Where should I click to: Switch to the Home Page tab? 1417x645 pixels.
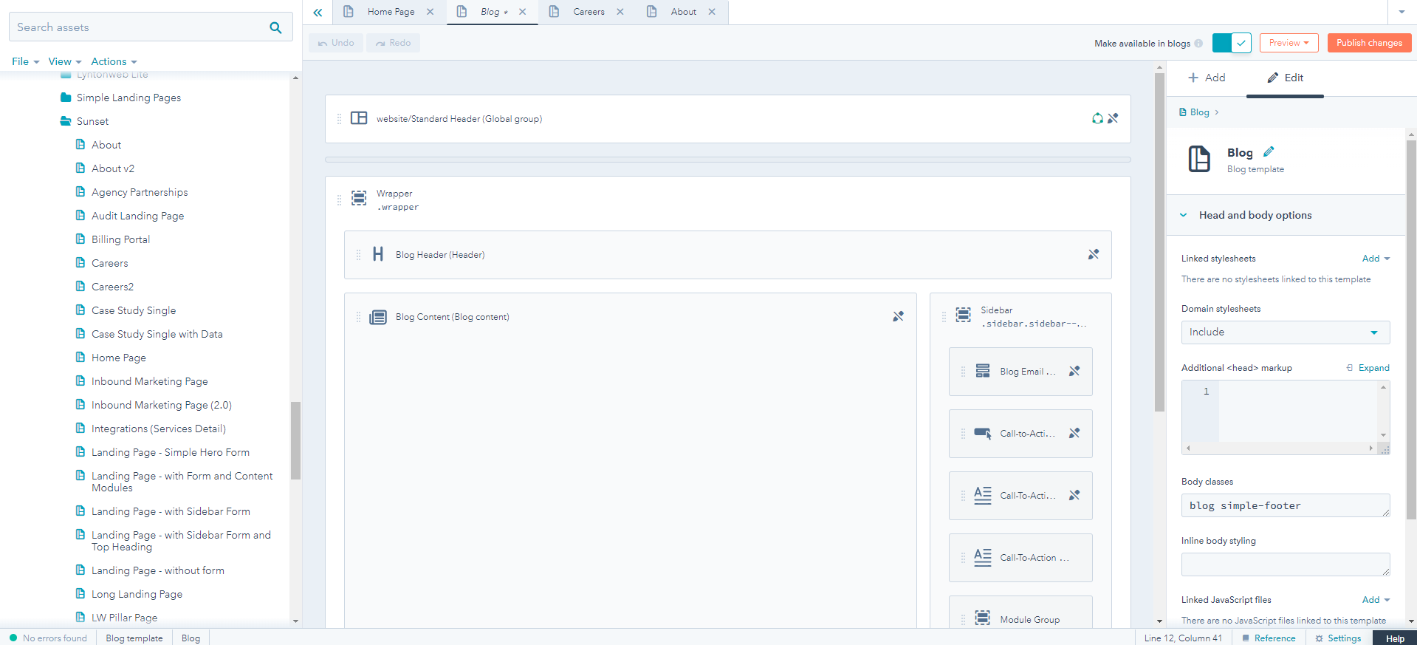(391, 12)
